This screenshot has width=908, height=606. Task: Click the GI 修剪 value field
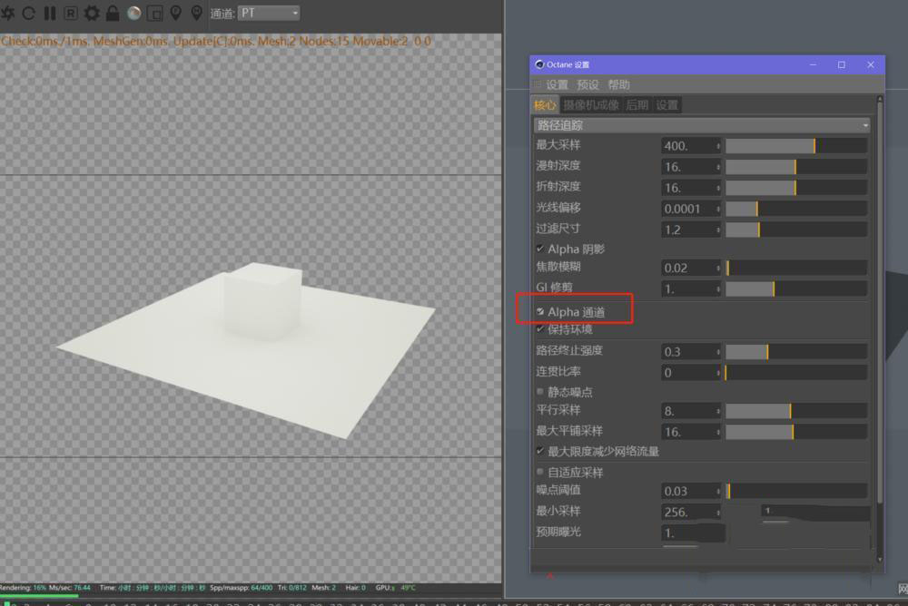point(687,288)
